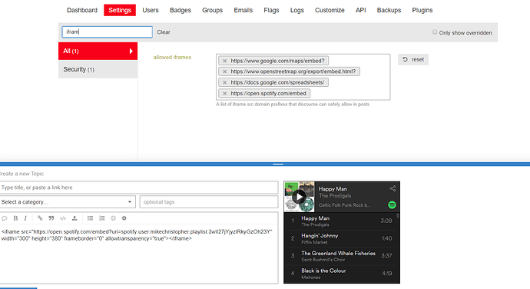This screenshot has width=530, height=289.
Task: Select The Greenland Whale Fisheries track
Action: point(340,256)
